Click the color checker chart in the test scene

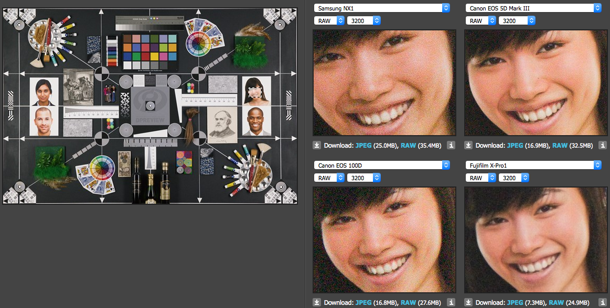[150, 52]
